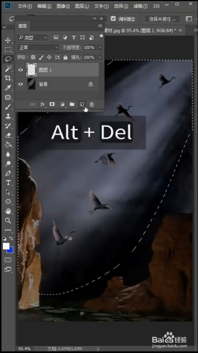Expand the toolbar with double arrows

click(x=4, y=27)
